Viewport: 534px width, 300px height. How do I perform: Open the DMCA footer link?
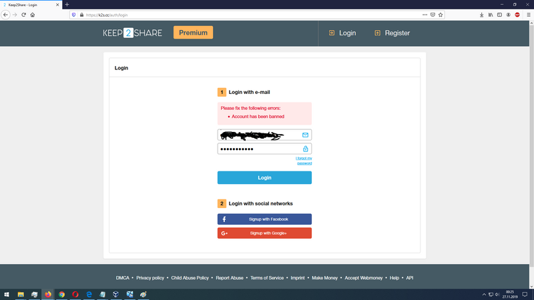tap(122, 277)
